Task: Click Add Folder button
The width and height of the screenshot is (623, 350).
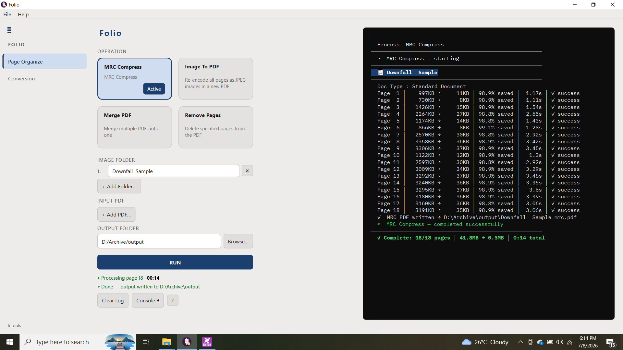Action: click(119, 186)
